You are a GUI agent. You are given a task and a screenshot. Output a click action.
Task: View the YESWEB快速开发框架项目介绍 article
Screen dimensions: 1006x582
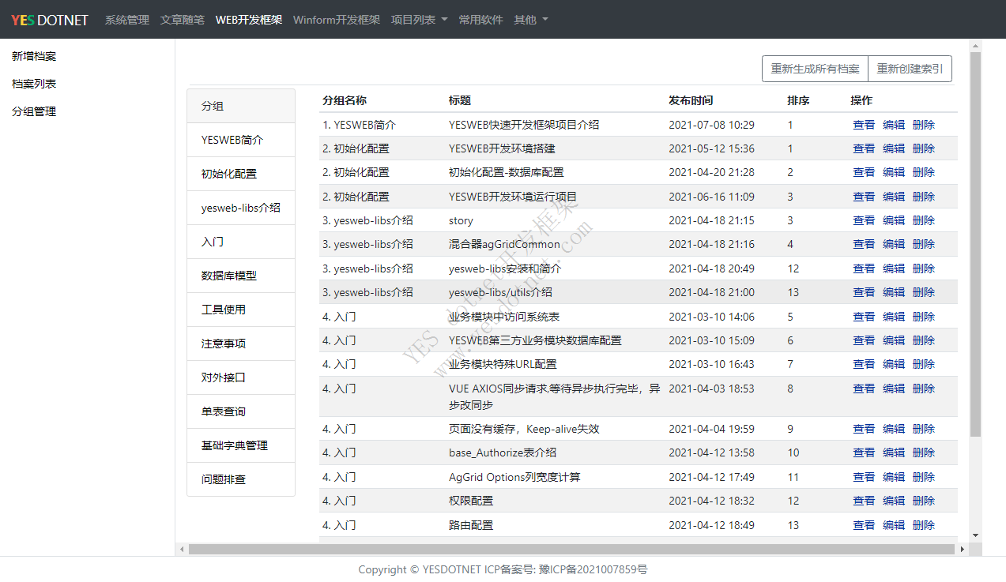863,125
